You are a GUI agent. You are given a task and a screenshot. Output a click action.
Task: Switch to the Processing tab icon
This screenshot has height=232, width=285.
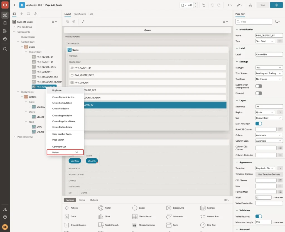click(x=29, y=14)
